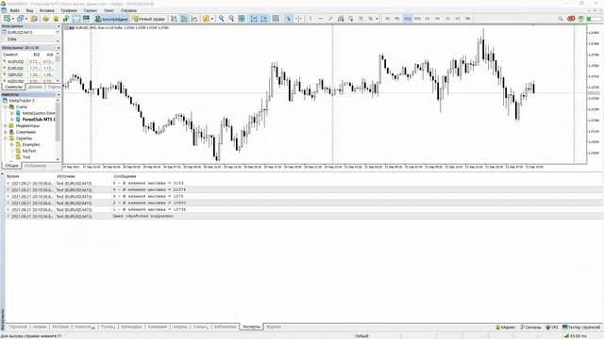Select the M1 timeframe
The height and width of the screenshot is (339, 604).
coord(387,19)
